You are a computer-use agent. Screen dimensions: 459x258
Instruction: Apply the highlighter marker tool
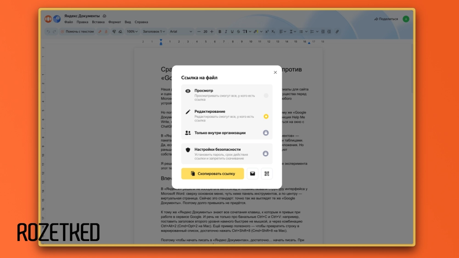coord(255,32)
